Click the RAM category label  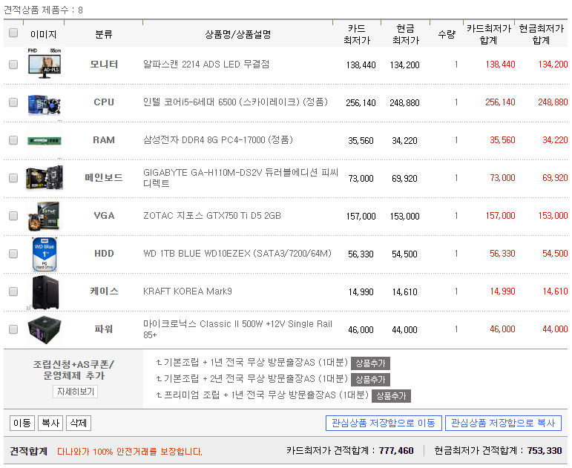click(x=104, y=140)
